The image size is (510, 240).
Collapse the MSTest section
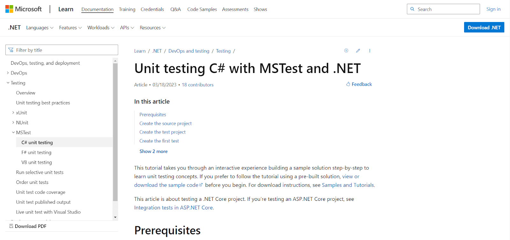pos(13,132)
